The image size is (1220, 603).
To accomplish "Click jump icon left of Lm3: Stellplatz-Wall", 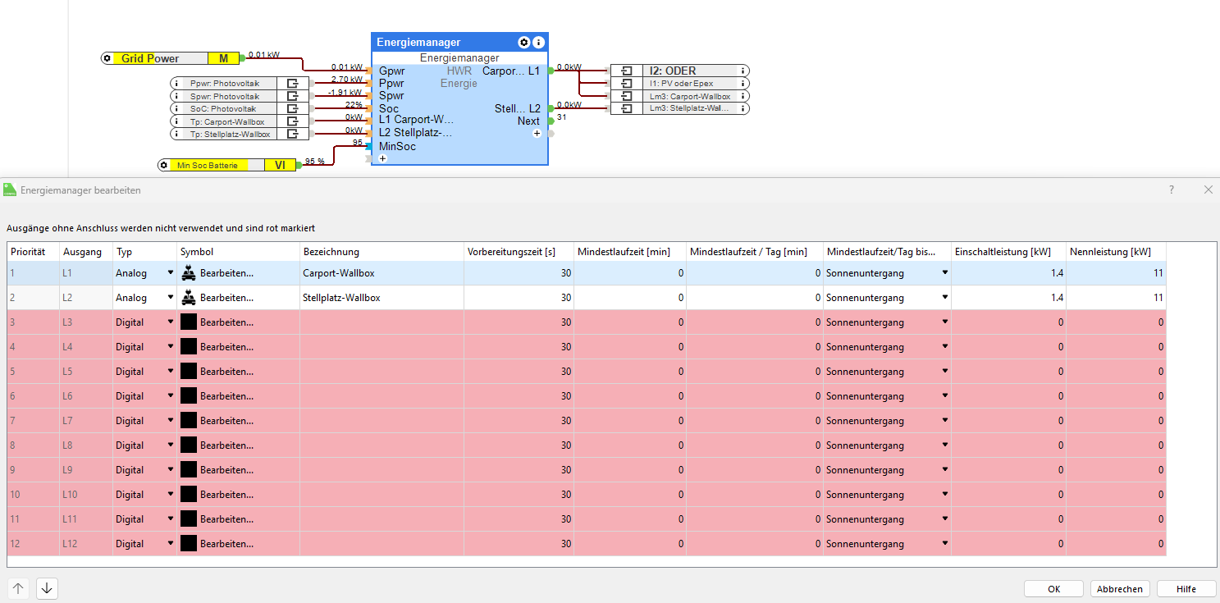I will coord(627,108).
